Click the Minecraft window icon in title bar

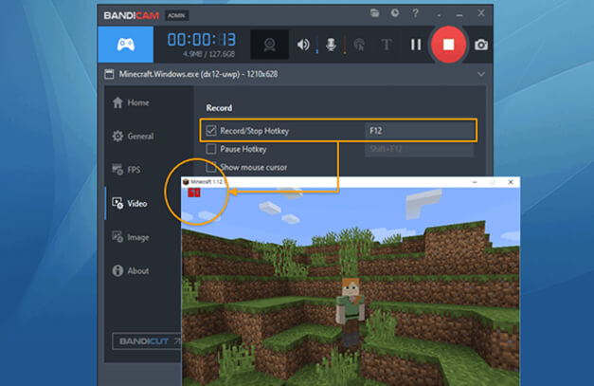point(186,182)
